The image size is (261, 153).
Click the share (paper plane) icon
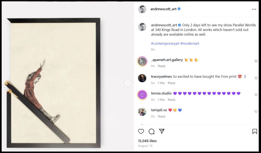(x=162, y=131)
